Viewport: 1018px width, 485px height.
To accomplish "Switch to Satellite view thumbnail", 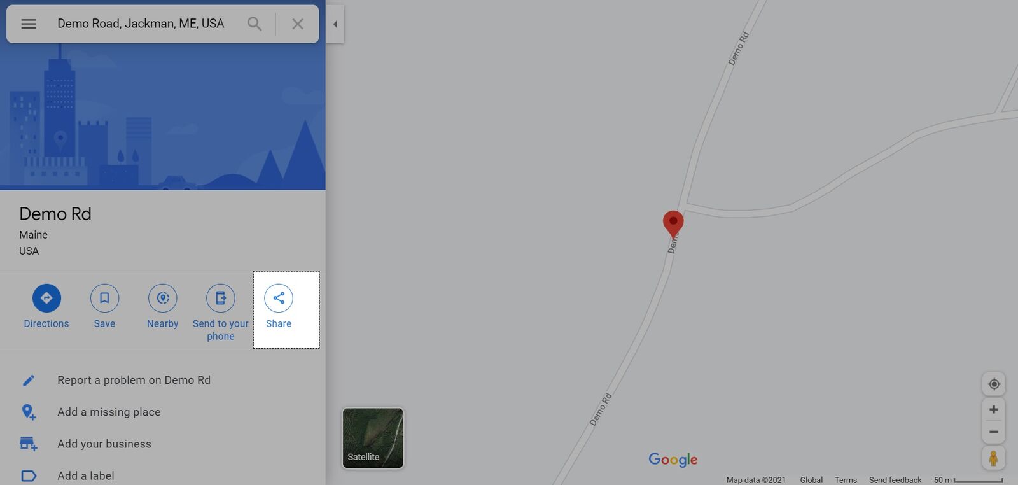I will click(373, 438).
